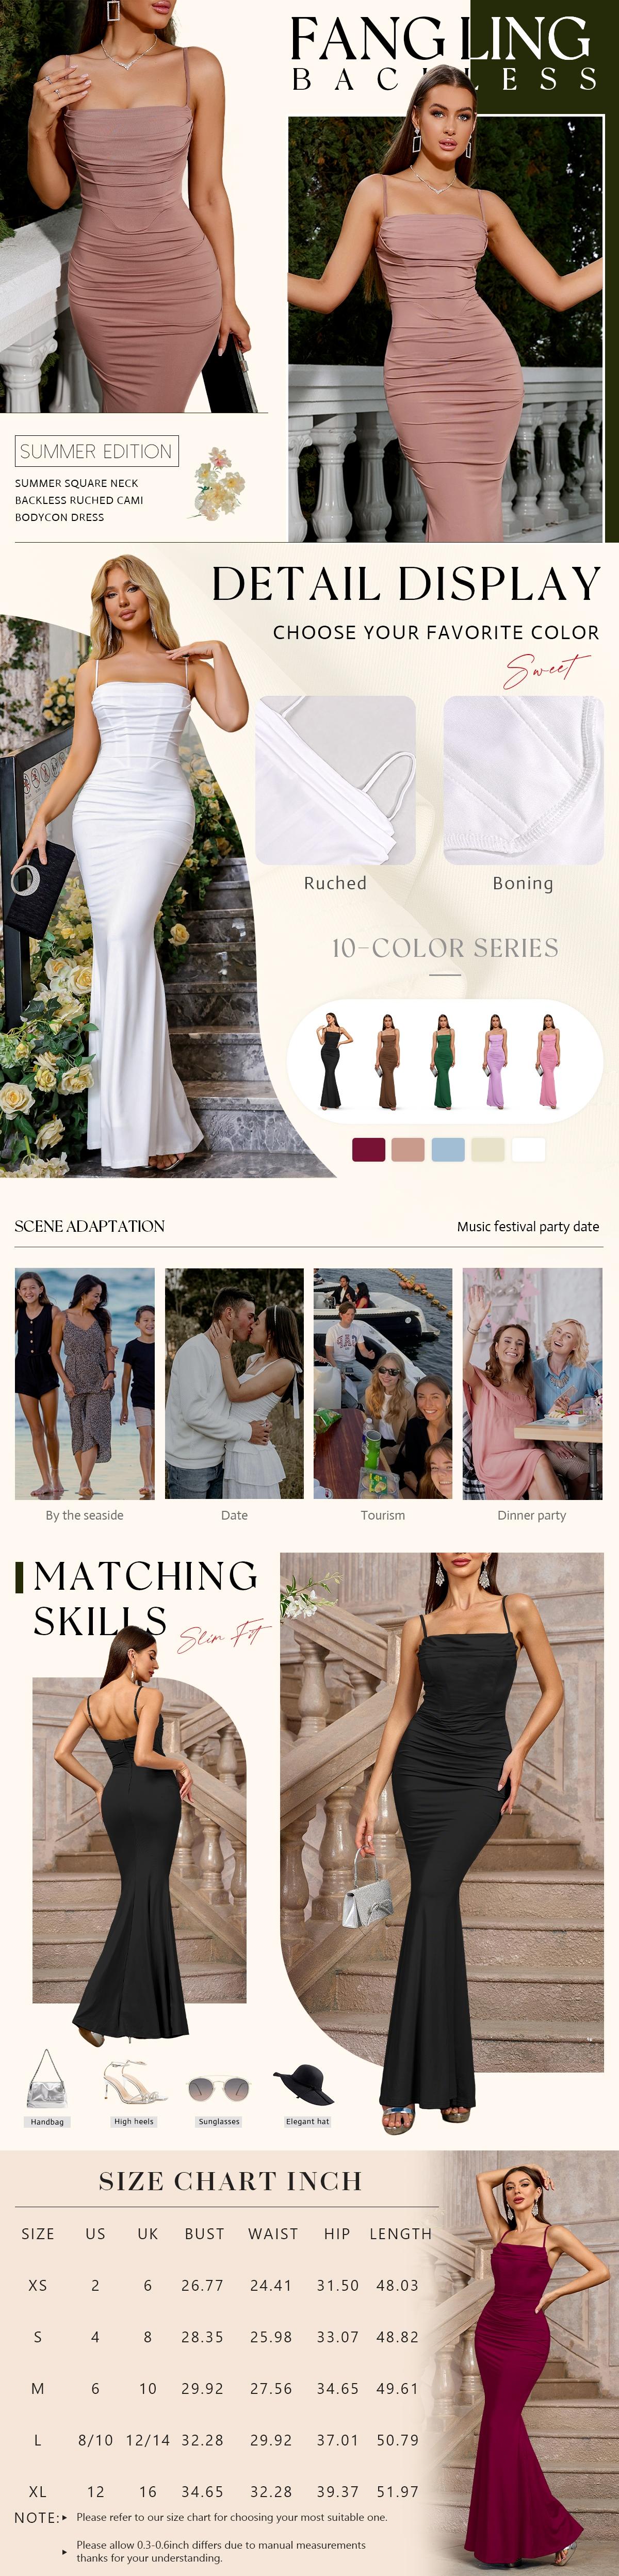Open the Tourism scene photo
Viewport: 619px width, 2576px height.
(383, 1383)
